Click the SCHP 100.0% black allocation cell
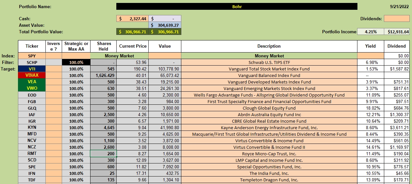 coord(76,62)
